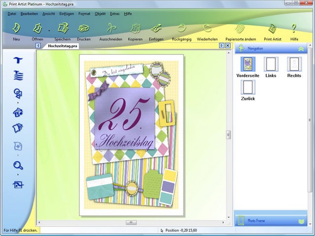Open the Hilfe question mark icon
The height and width of the screenshot is (236, 315).
click(x=294, y=29)
